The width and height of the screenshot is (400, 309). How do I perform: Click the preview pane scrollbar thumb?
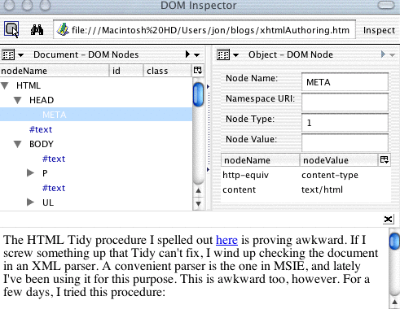point(394,242)
